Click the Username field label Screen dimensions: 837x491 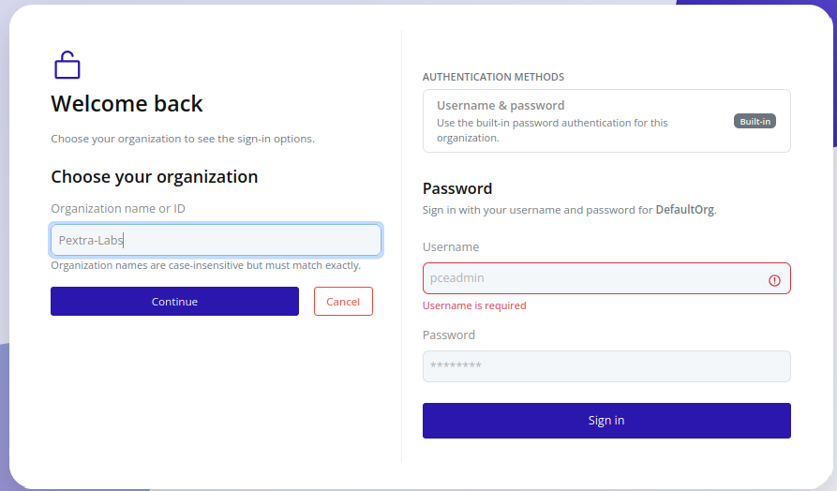[x=451, y=246]
